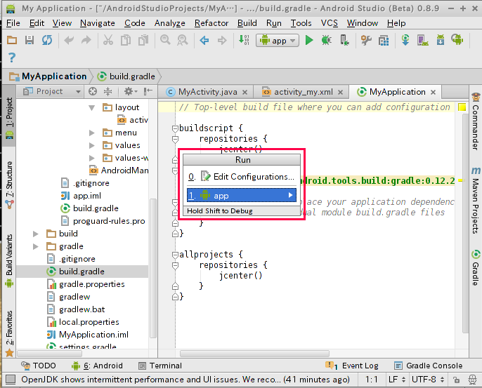Click the Debug bug icon
The height and width of the screenshot is (388, 482).
[x=327, y=40]
